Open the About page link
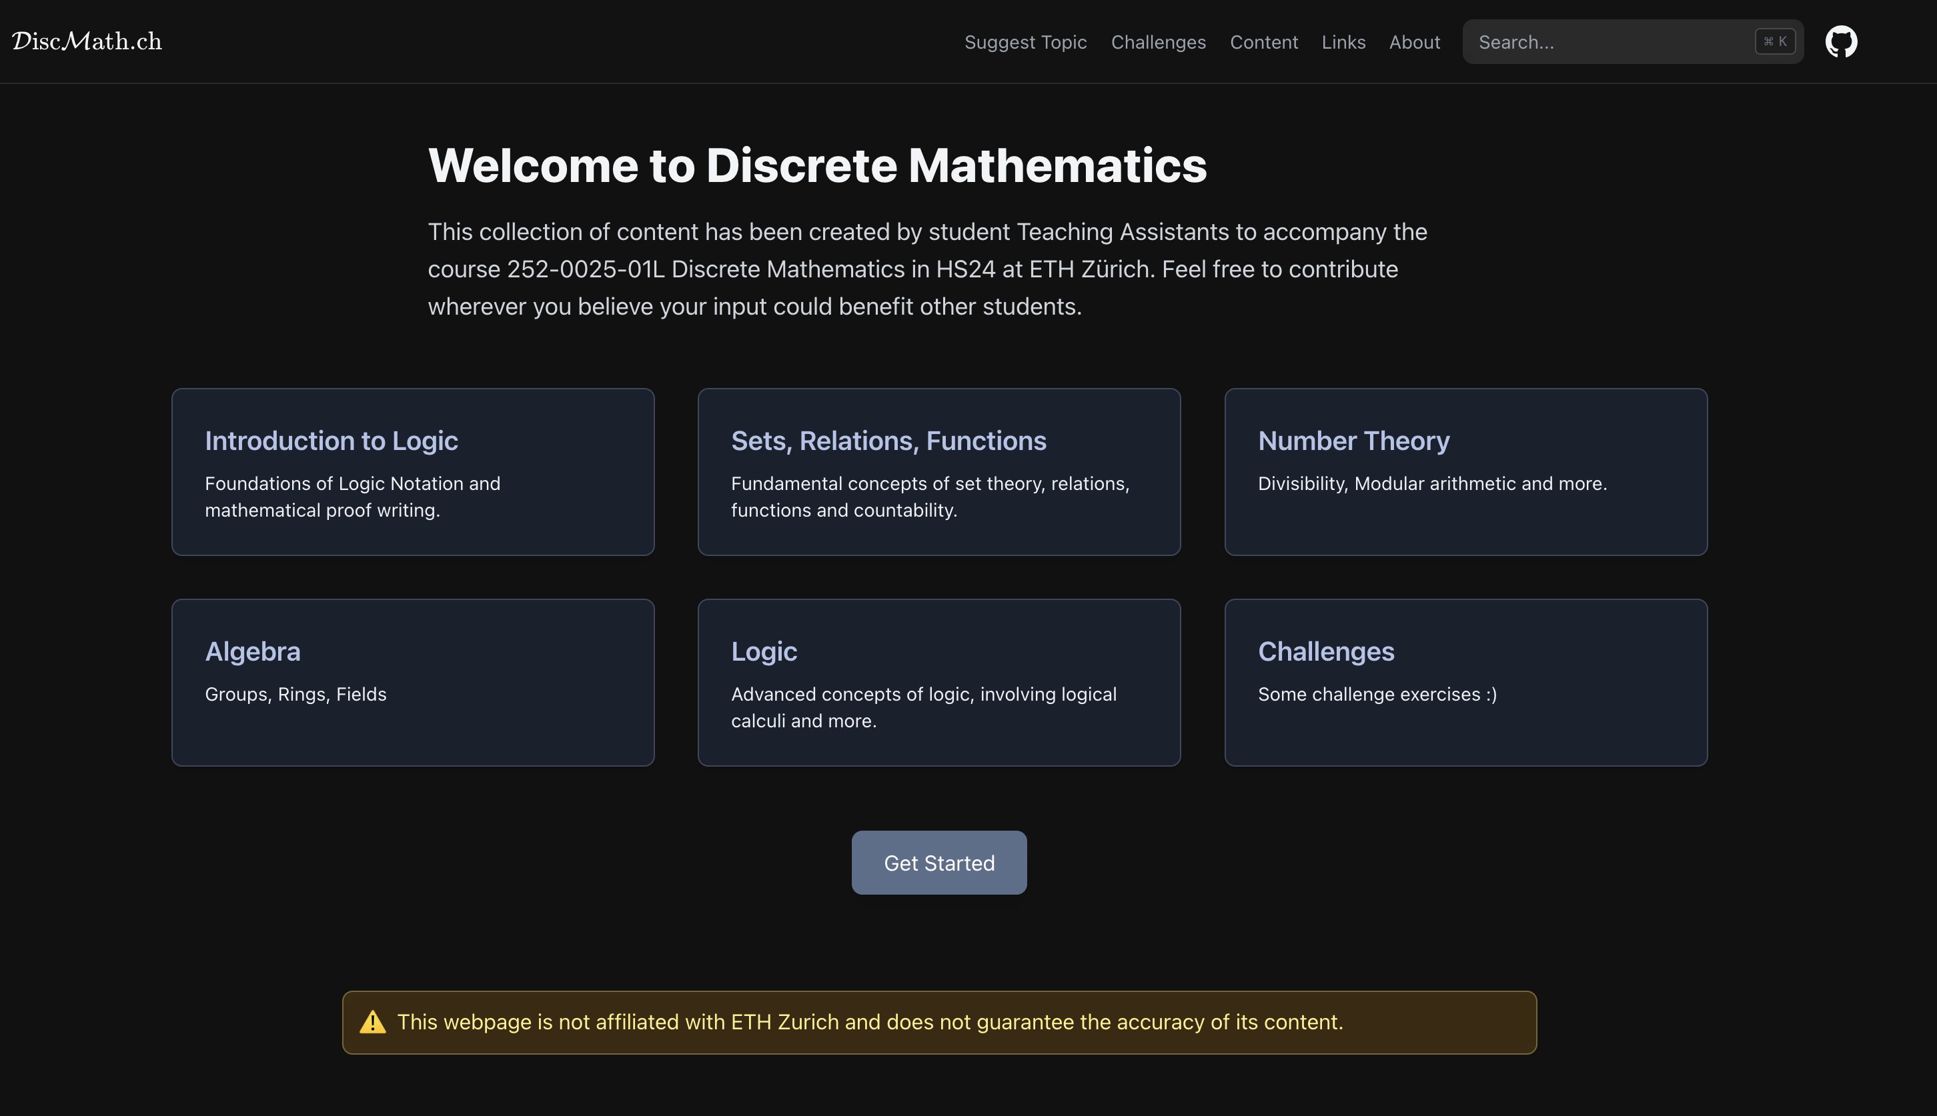 tap(1414, 42)
